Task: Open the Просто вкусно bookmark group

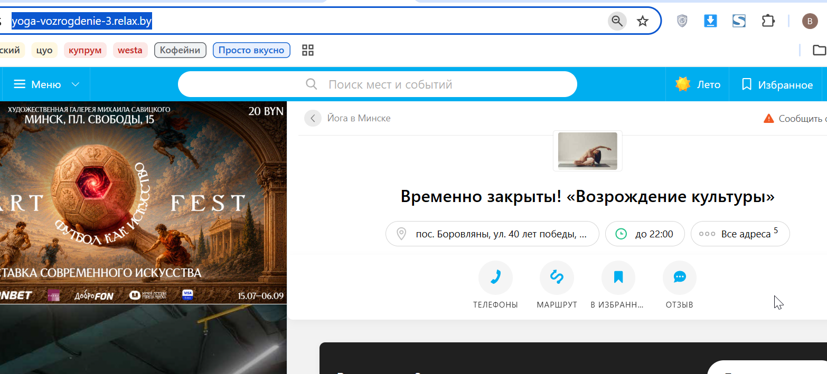Action: (251, 50)
